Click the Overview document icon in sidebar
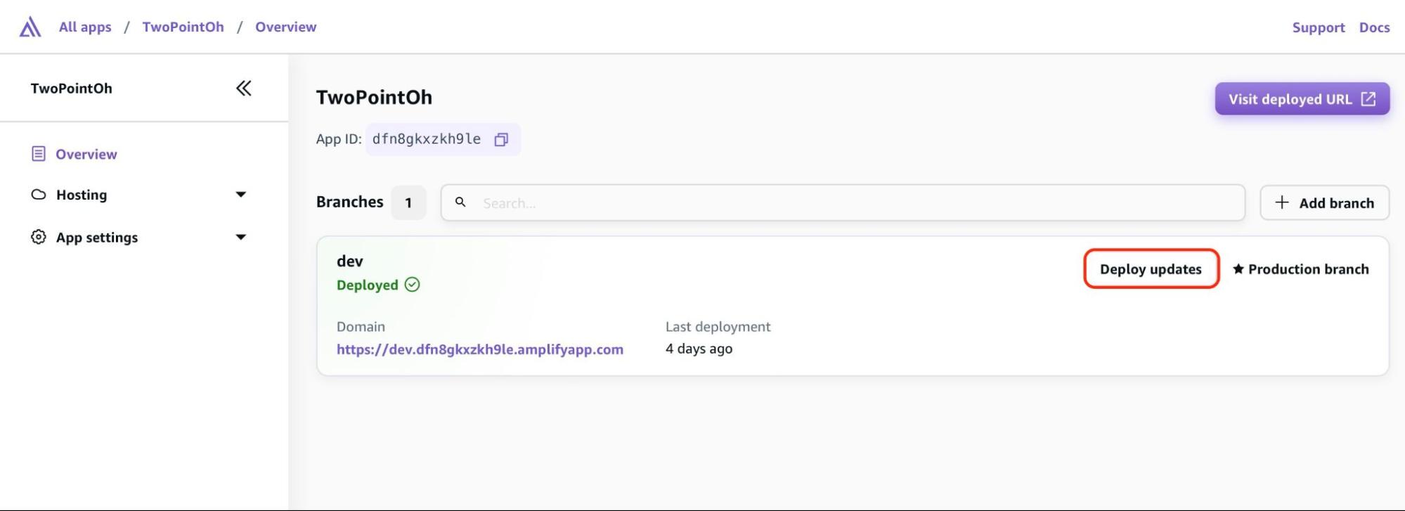Viewport: 1405px width, 511px height. 39,154
